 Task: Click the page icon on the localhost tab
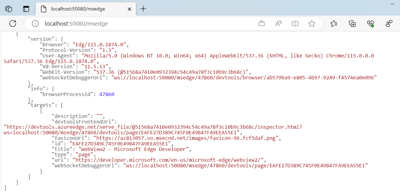click(43, 9)
